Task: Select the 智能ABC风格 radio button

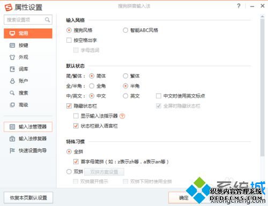Action: [x=125, y=30]
